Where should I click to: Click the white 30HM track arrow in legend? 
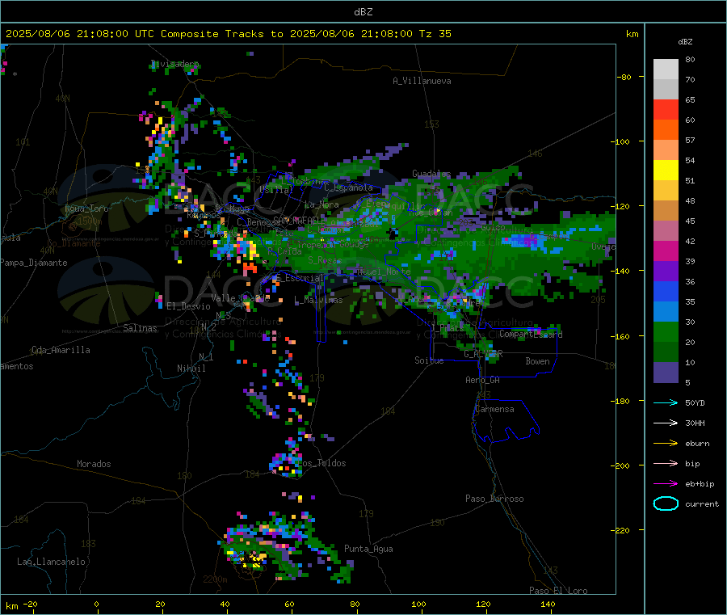[666, 423]
